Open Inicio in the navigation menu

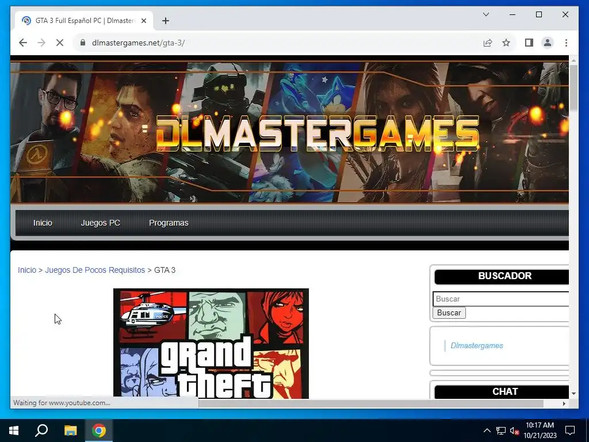(43, 223)
